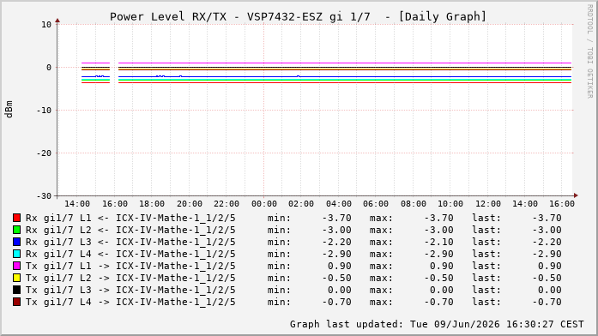This screenshot has height=336, width=598.
Task: Select legend label 'Tx gi1/7 L1 -> ICX-IV-Mathe-1_1/2/5'
Action: [130, 267]
